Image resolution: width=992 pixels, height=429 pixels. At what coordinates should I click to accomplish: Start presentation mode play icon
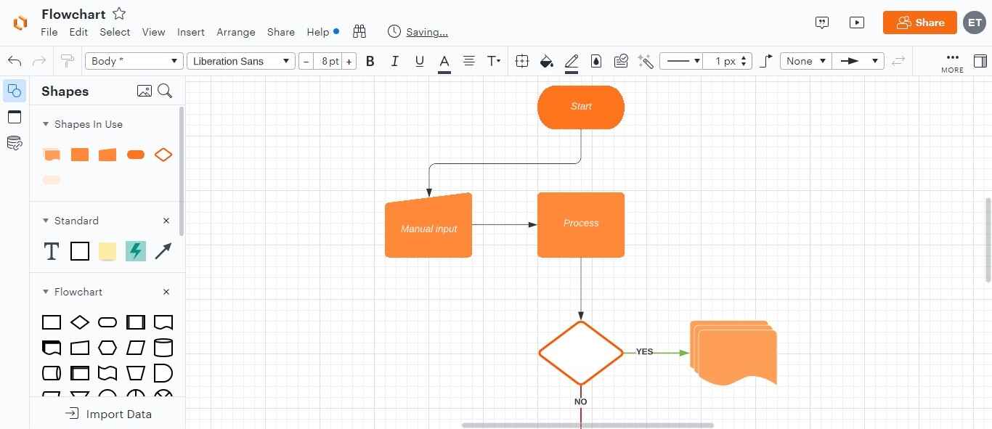coord(857,23)
